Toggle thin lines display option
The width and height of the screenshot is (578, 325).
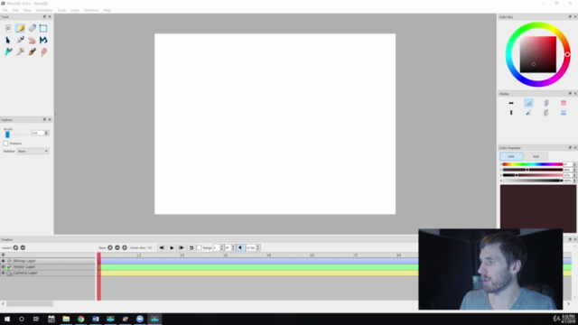tap(528, 103)
